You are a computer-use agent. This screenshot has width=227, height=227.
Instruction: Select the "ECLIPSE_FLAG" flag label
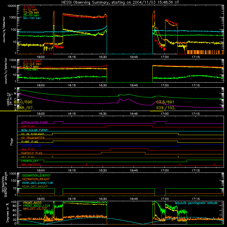coord(31,146)
